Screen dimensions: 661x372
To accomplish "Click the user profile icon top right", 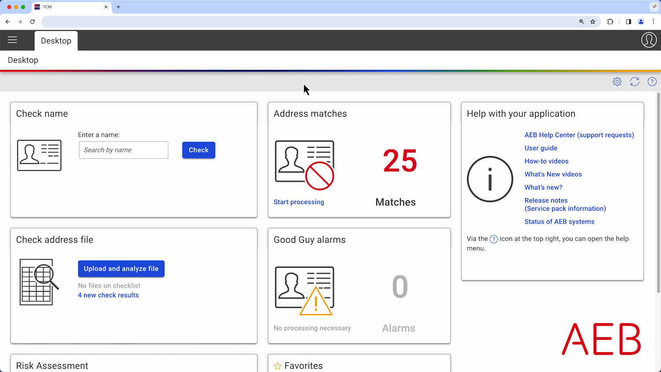I will [x=649, y=40].
